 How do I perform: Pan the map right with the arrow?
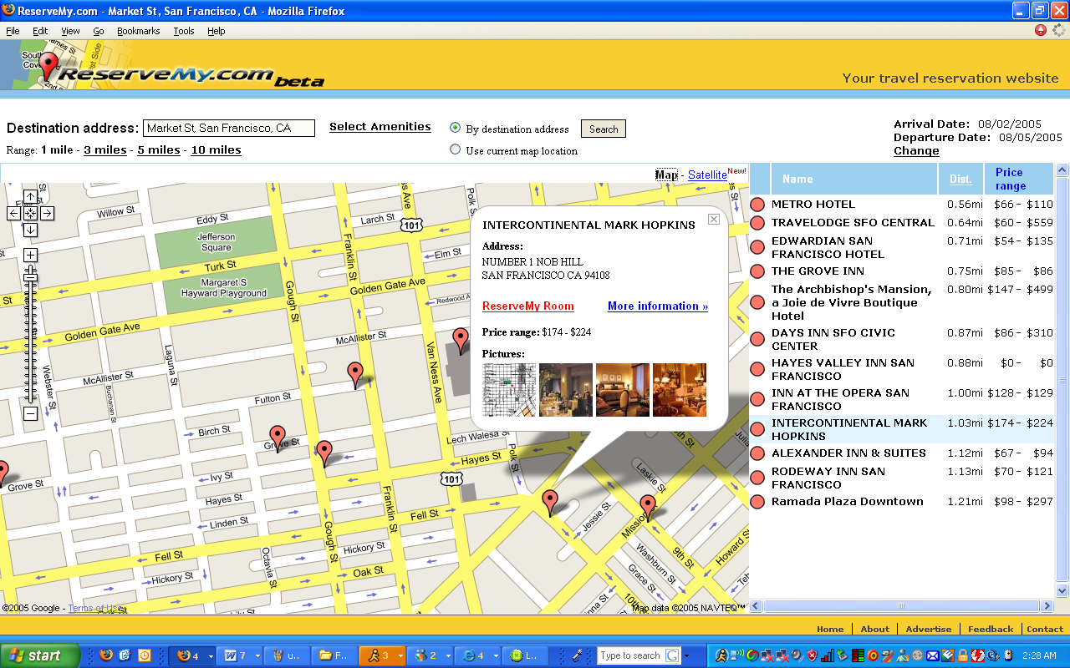[47, 213]
